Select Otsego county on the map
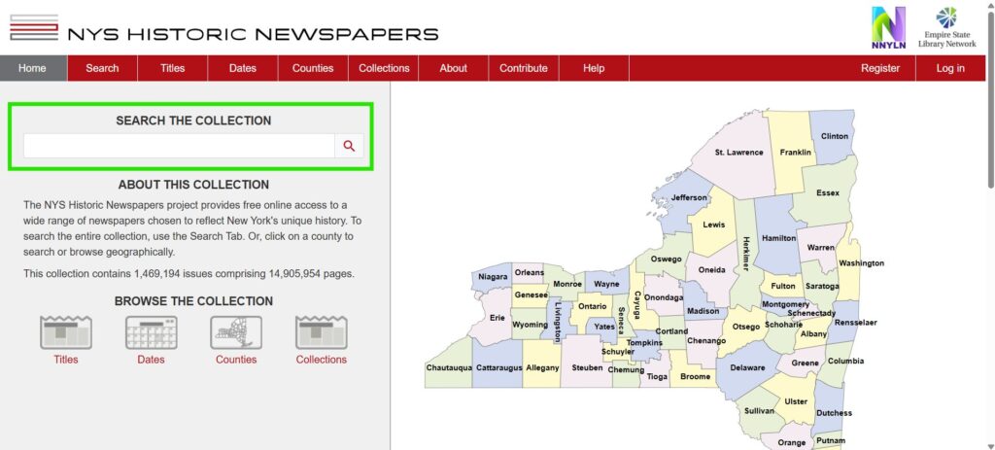Viewport: 995px width, 450px height. pos(745,327)
